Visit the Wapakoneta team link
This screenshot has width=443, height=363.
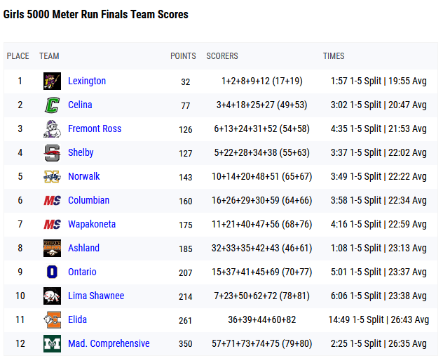pyautogui.click(x=92, y=224)
